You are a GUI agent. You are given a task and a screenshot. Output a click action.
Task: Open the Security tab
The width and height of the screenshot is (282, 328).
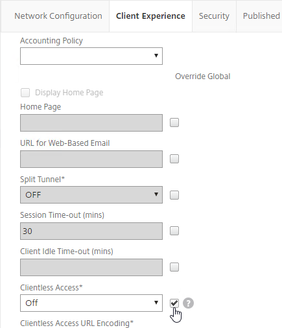click(214, 16)
